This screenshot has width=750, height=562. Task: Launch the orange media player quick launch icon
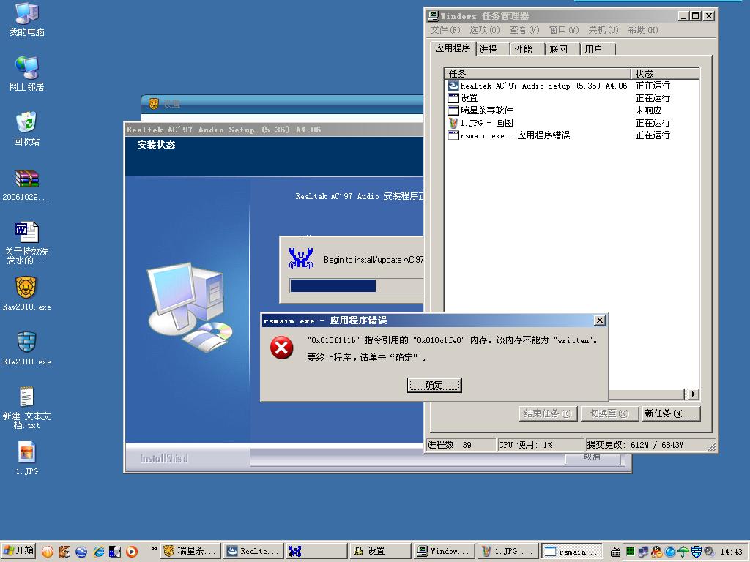pyautogui.click(x=132, y=552)
